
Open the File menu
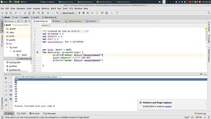tap(2, 8)
